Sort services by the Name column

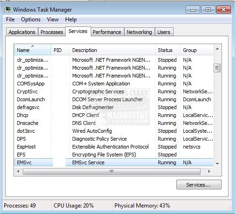coord(33,50)
